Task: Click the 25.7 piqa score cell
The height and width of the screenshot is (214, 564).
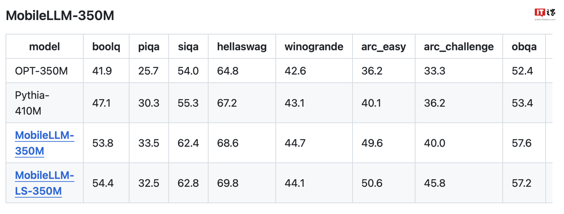Action: [x=149, y=71]
